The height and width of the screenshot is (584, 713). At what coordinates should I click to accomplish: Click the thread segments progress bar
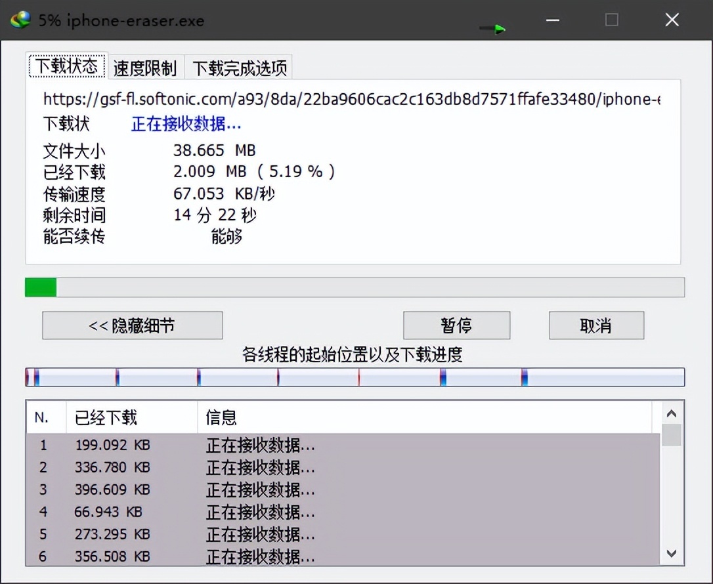click(355, 377)
